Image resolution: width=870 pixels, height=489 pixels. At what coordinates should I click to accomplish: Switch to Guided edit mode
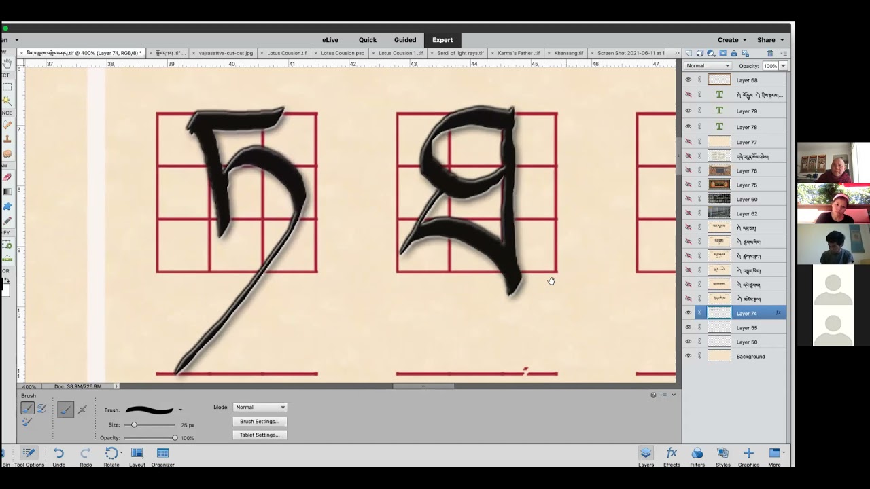pos(405,40)
